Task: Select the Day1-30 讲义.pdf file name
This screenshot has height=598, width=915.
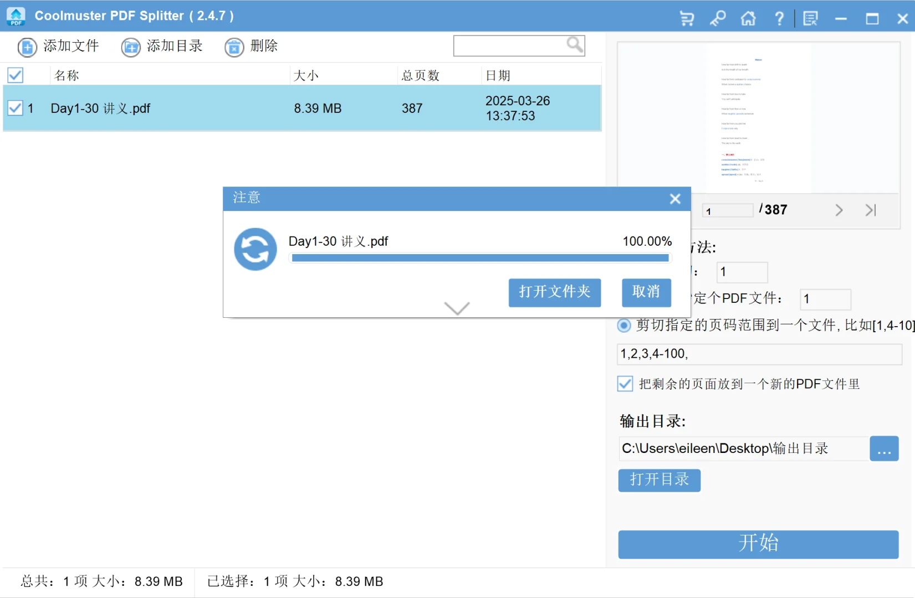Action: point(100,109)
